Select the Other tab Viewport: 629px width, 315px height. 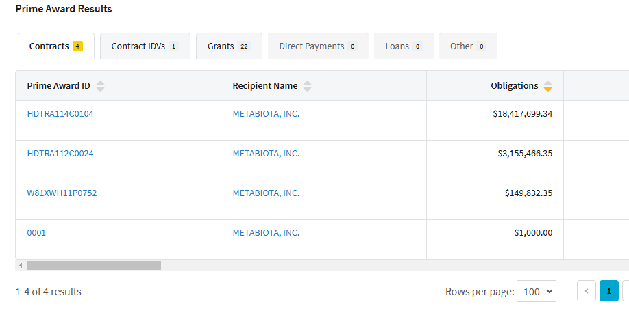(468, 46)
